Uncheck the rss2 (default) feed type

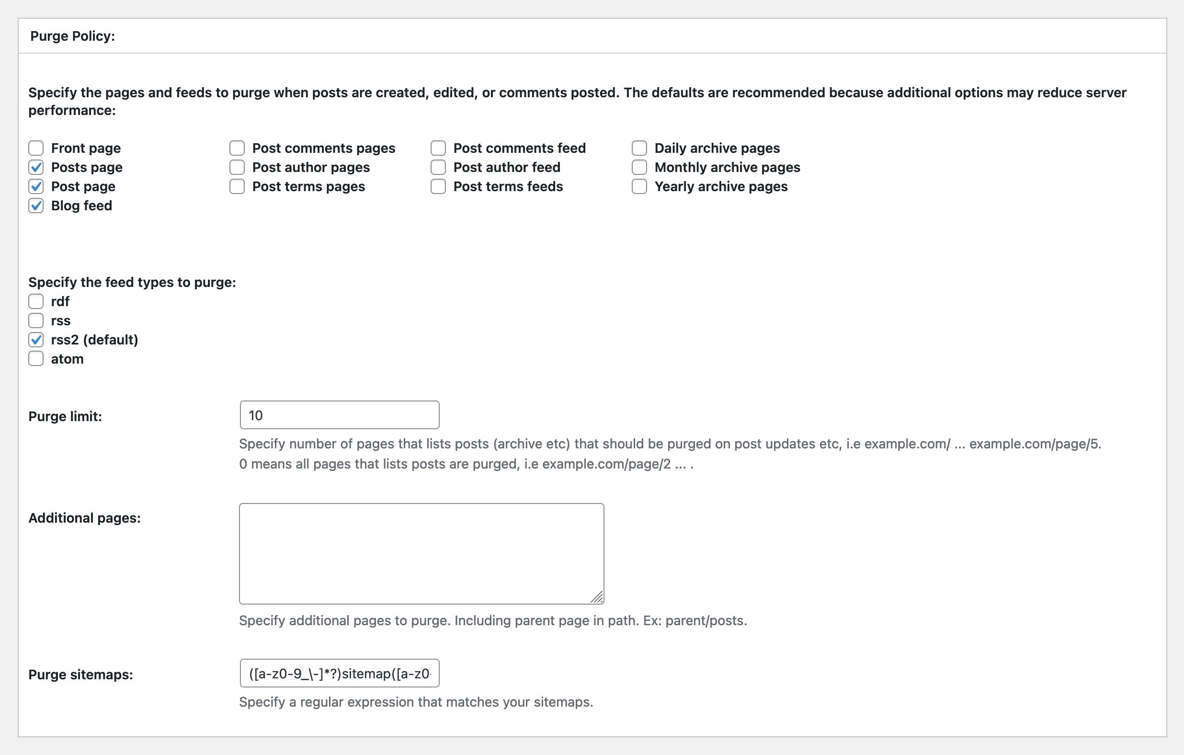(36, 339)
